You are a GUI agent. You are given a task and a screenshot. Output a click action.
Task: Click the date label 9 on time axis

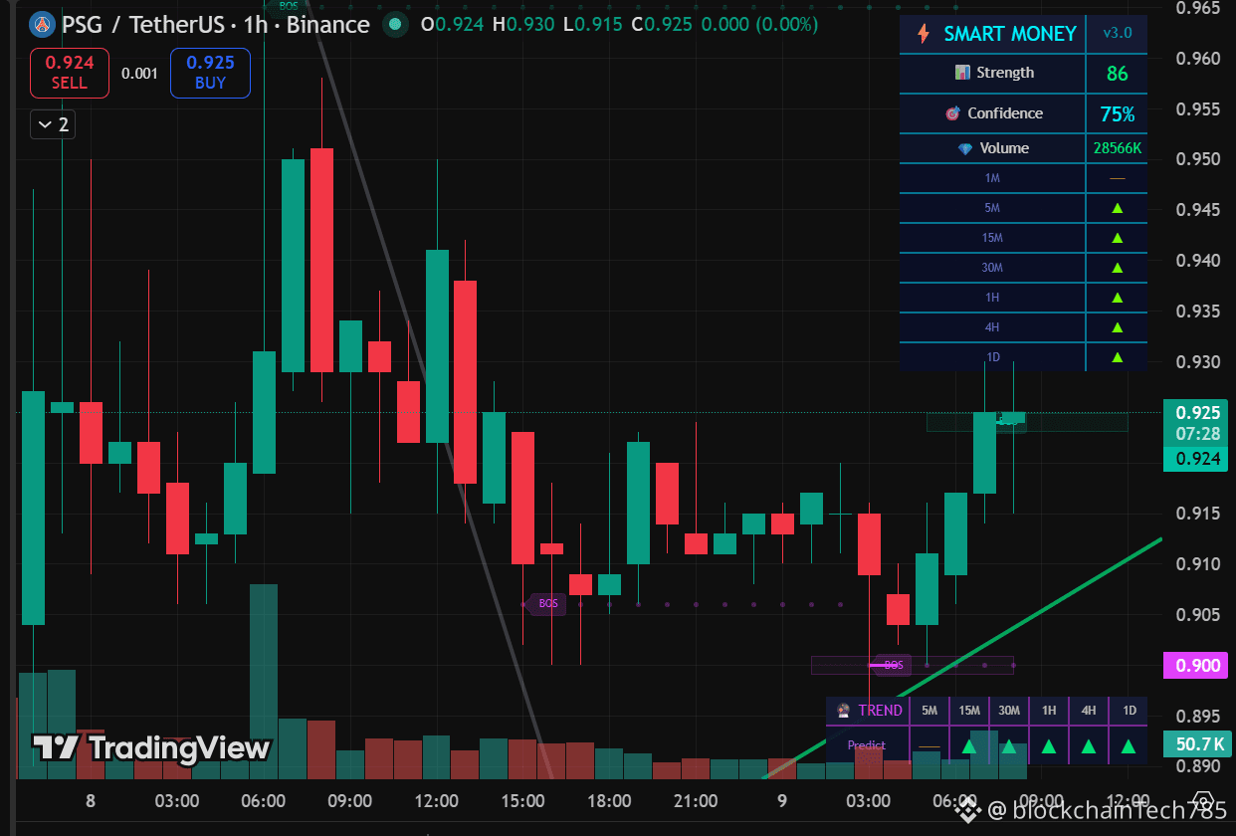pos(782,801)
